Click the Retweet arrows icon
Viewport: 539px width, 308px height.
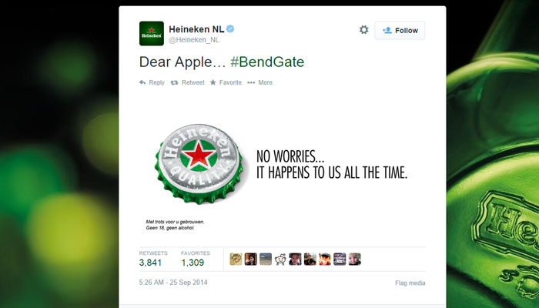click(174, 82)
